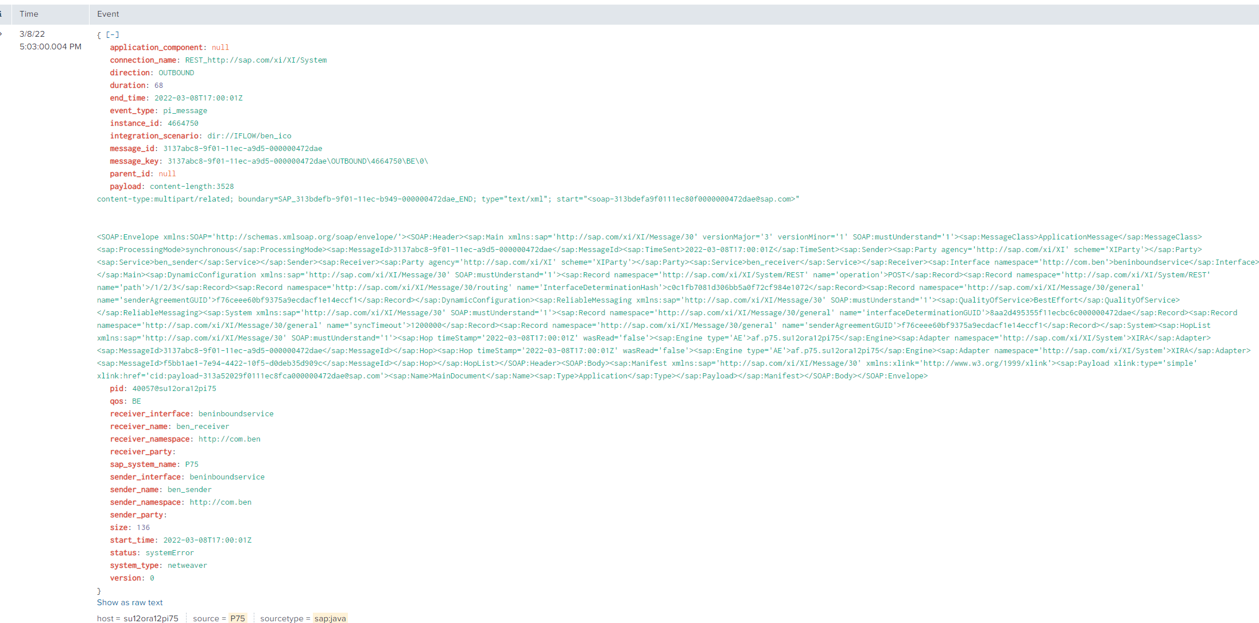Expand event details with row chevron
This screenshot has height=623, width=1259.
(2, 34)
